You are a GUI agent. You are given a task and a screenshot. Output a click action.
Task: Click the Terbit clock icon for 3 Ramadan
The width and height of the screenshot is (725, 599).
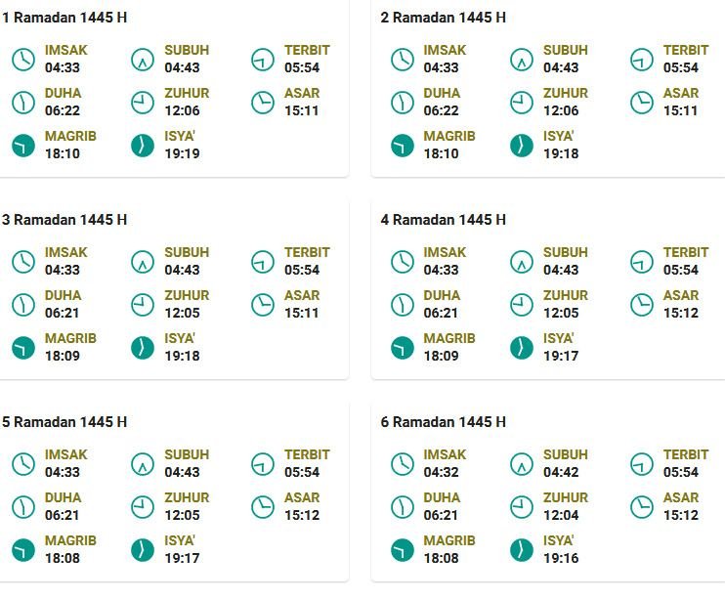click(x=263, y=261)
